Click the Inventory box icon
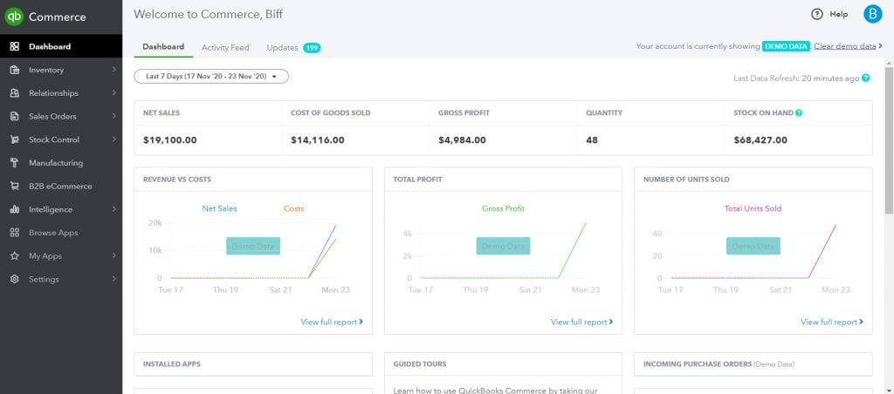894x394 pixels. [x=15, y=70]
